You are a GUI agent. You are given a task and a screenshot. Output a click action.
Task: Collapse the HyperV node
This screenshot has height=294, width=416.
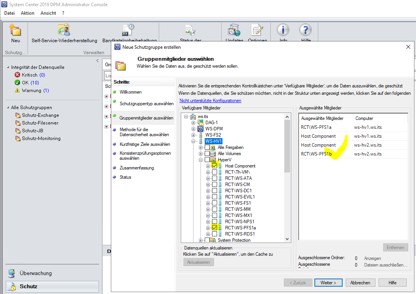[x=200, y=159]
